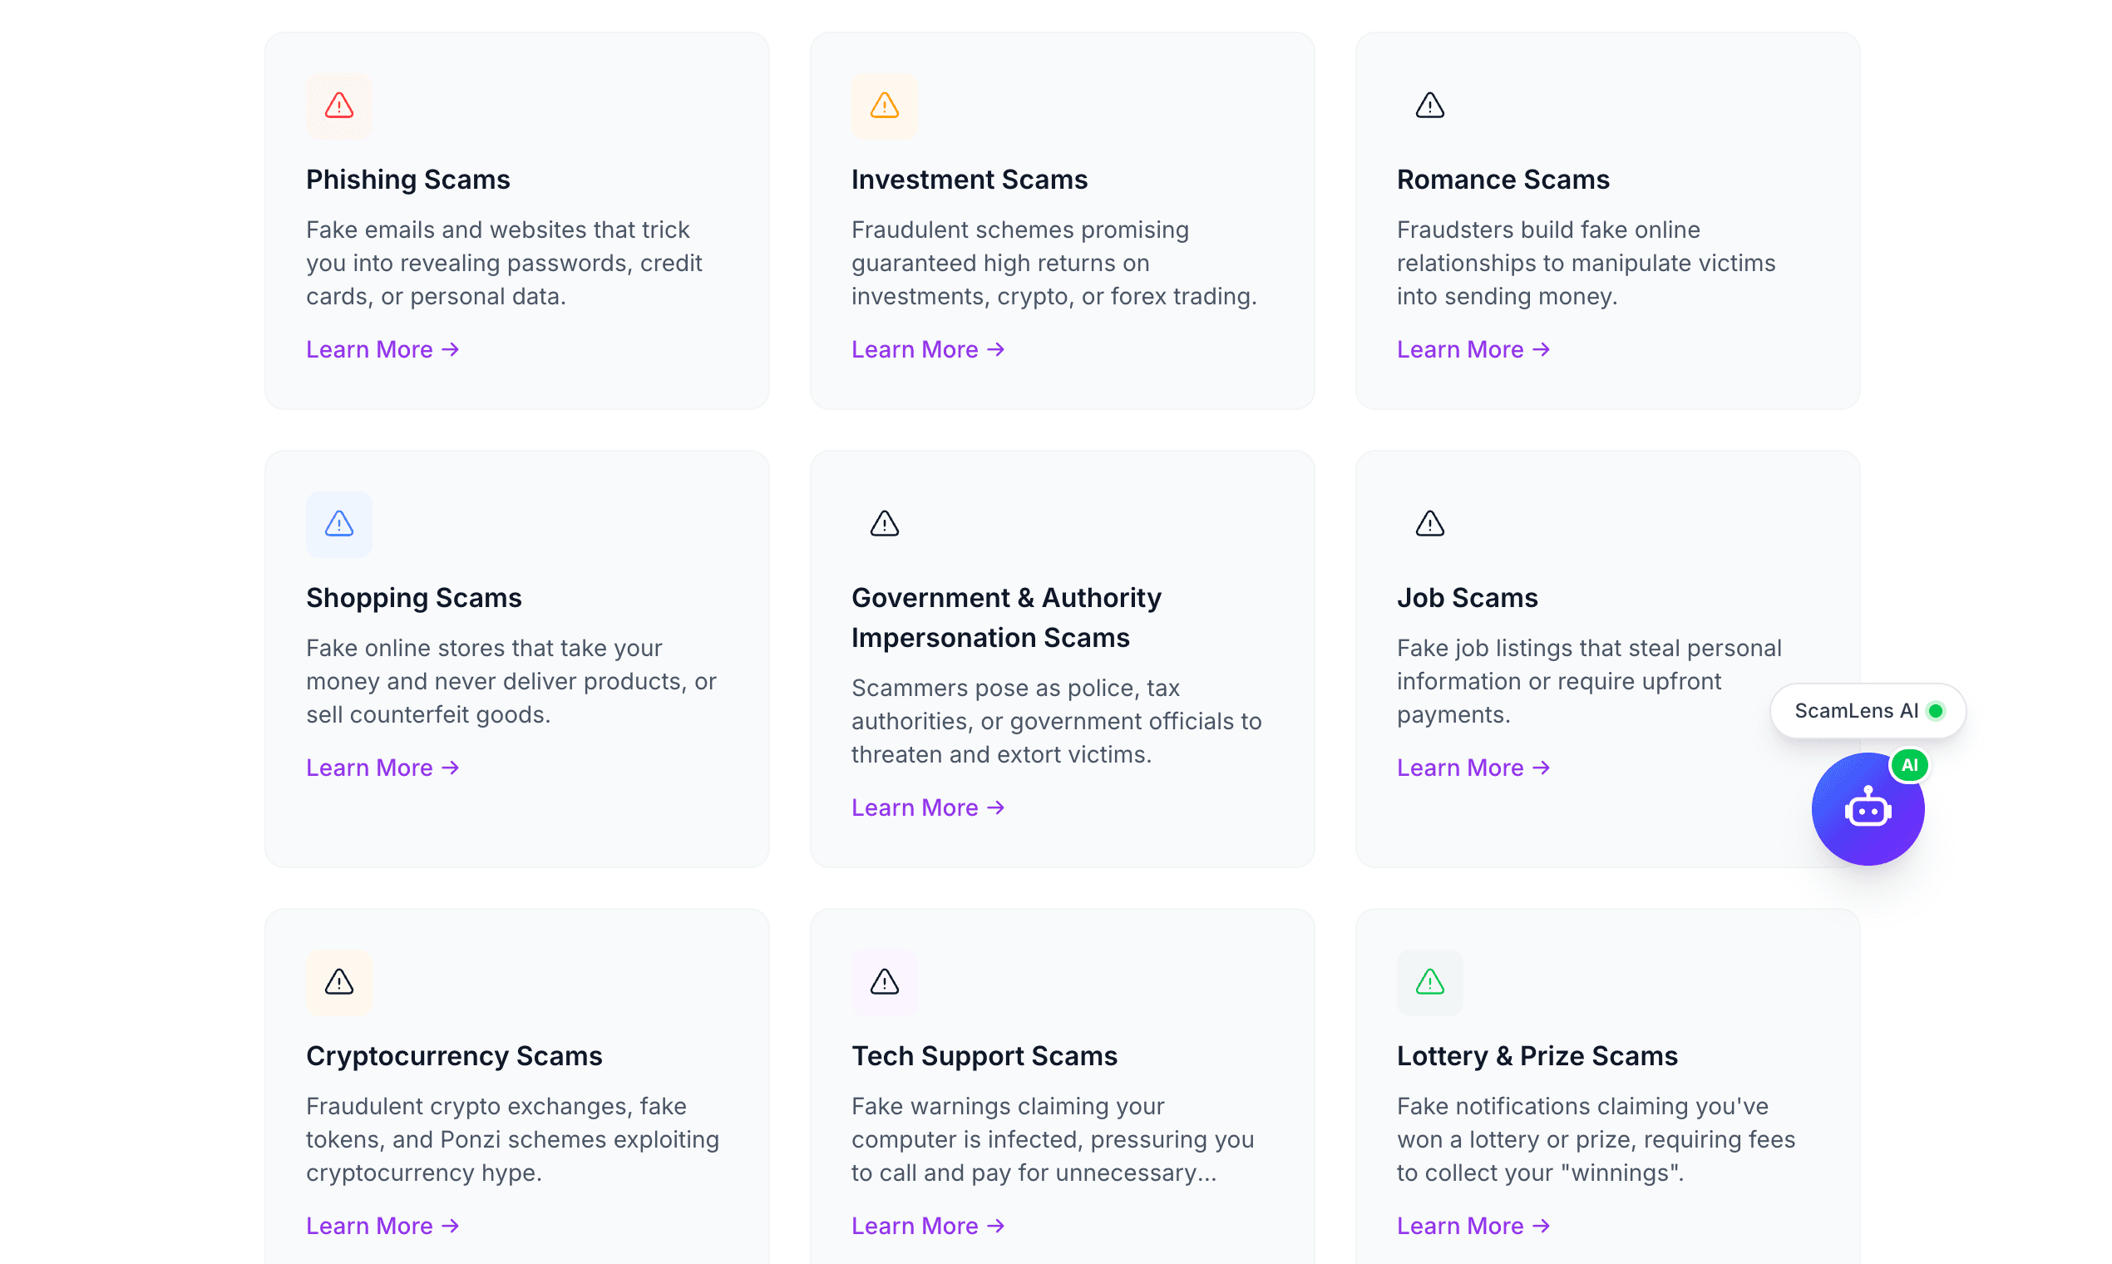Click the Government Impersonation Scams warning icon
This screenshot has height=1264, width=2112.
click(884, 524)
